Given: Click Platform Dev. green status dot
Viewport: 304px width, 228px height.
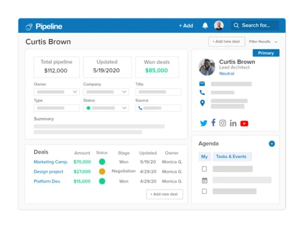Looking at the screenshot, I should [102, 181].
